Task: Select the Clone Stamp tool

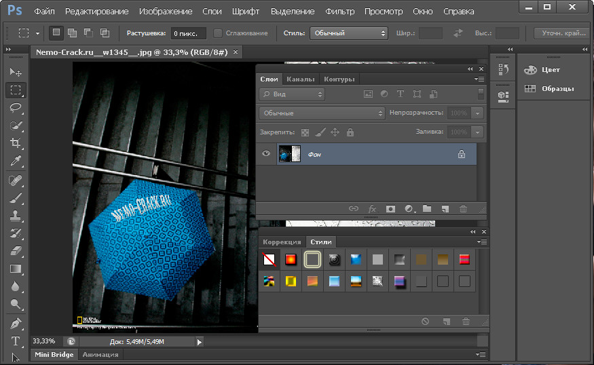Action: 16,216
